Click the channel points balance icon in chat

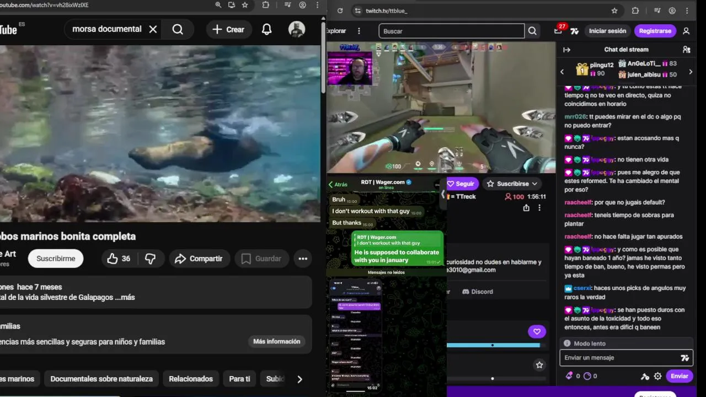(x=587, y=376)
